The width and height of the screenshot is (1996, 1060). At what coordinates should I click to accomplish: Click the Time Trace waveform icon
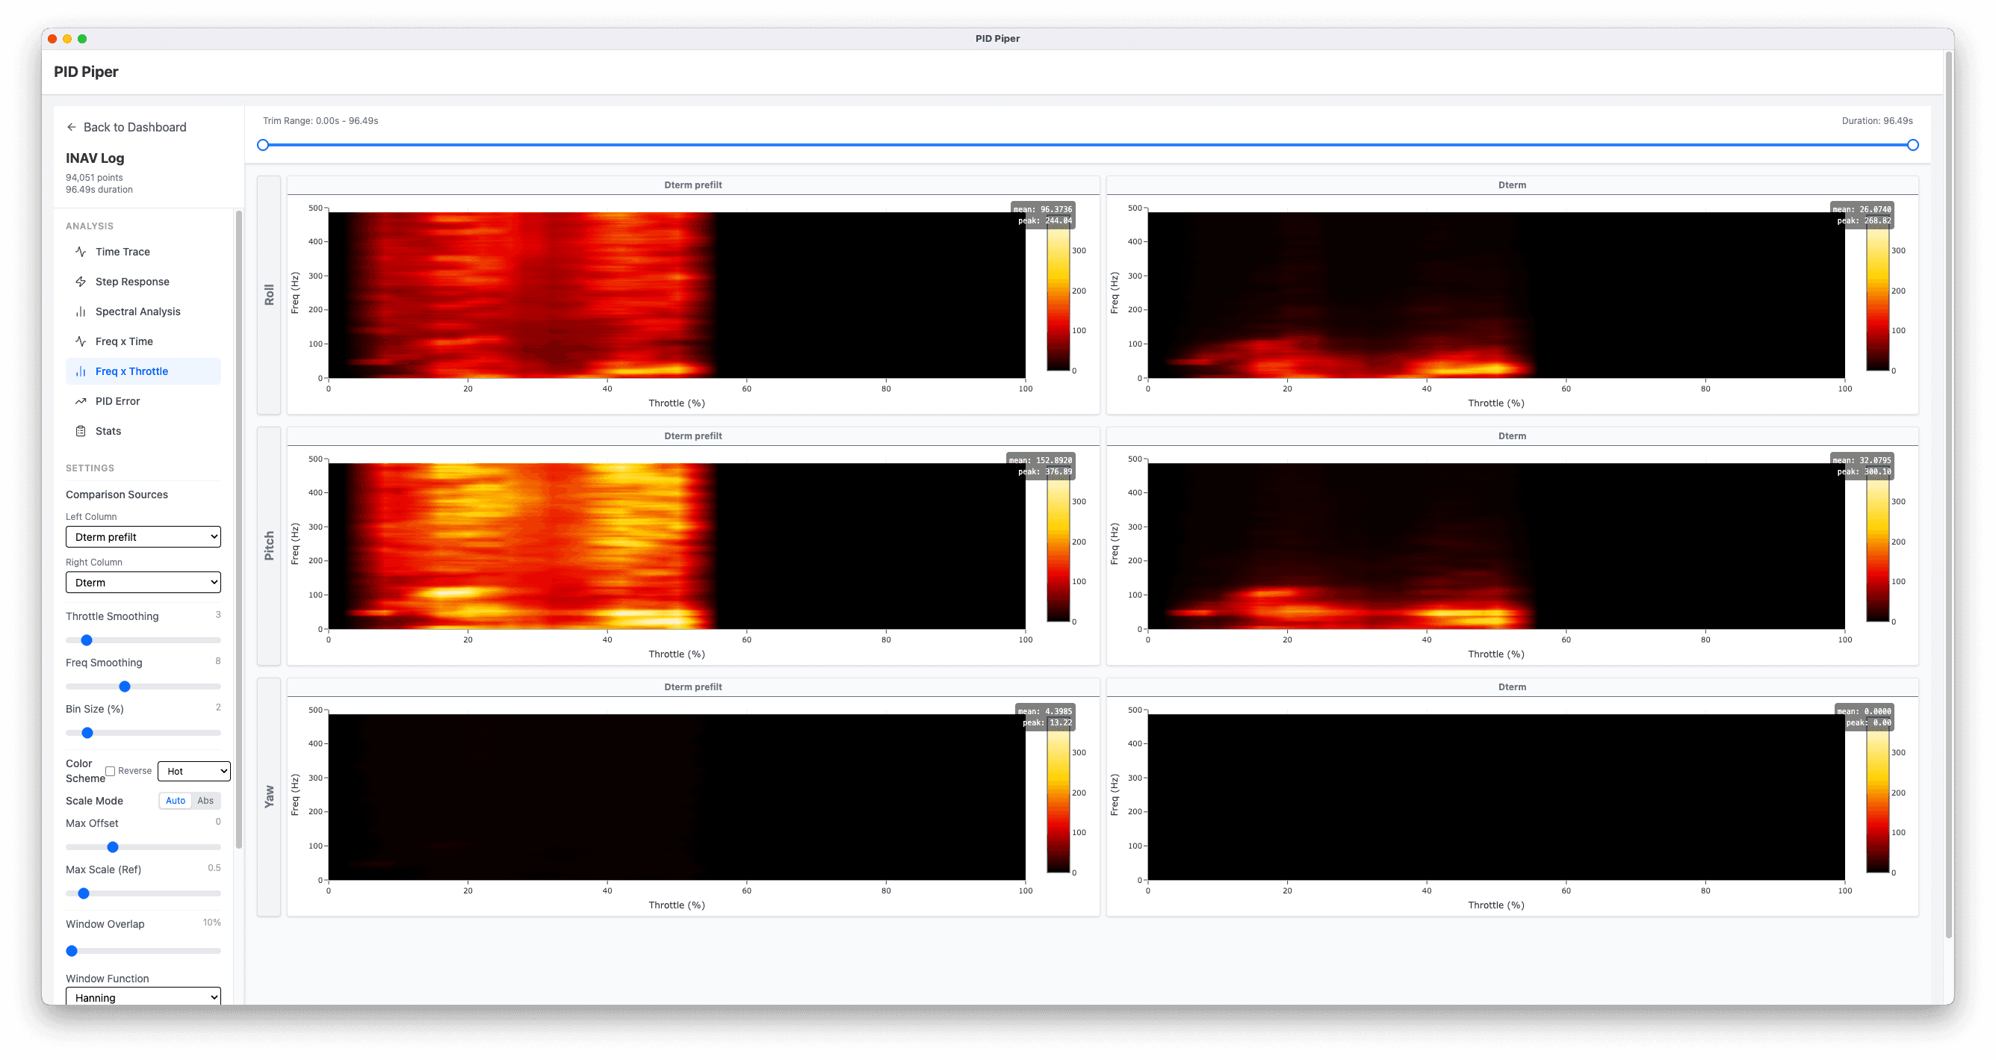[81, 252]
